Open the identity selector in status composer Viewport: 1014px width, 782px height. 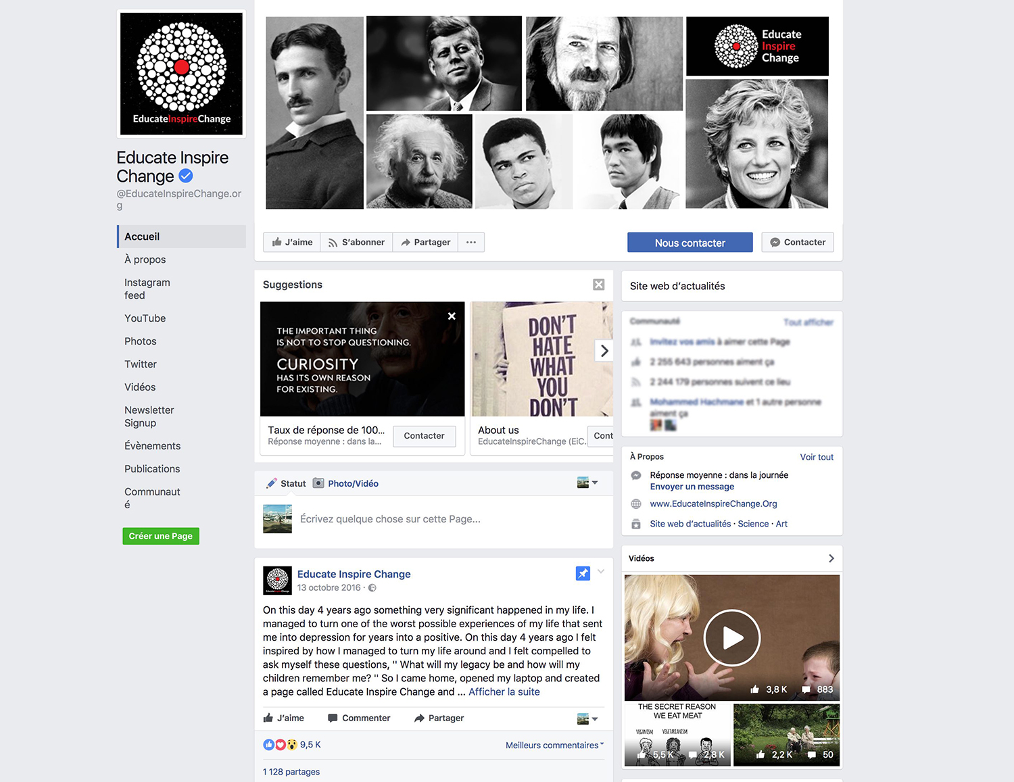click(587, 483)
